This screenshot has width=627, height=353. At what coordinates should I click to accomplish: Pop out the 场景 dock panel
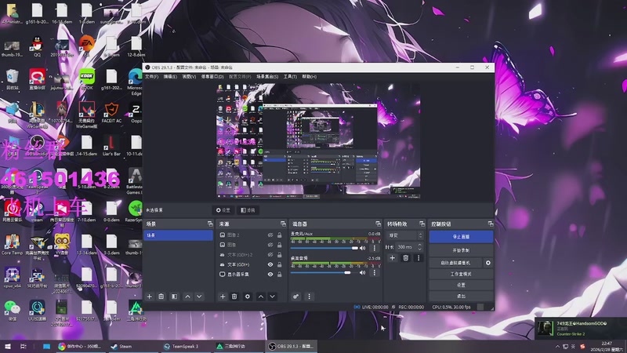point(210,224)
